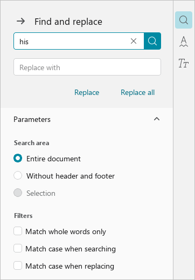
Task: Click the Replace link
Action: (87, 92)
